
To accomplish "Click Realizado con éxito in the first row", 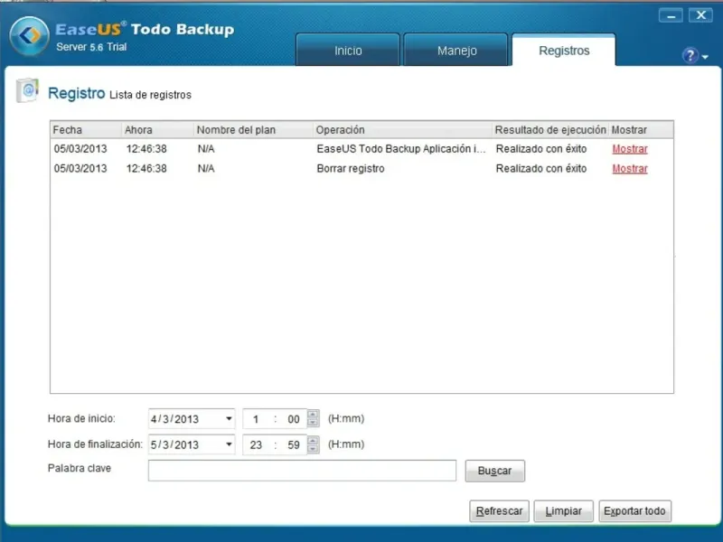I will point(541,149).
